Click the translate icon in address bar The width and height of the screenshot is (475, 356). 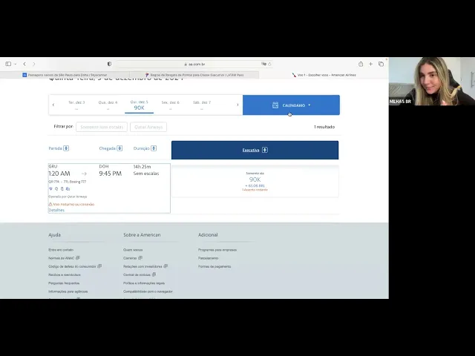pos(263,64)
